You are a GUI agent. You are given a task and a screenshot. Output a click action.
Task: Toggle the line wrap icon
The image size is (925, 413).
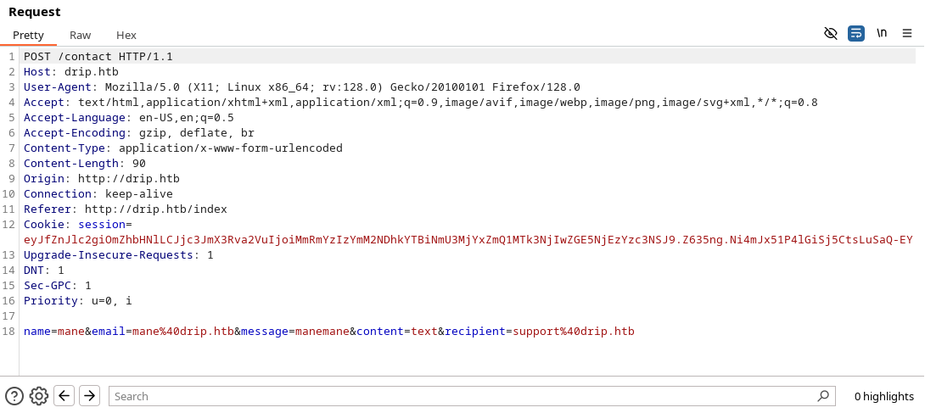(856, 33)
